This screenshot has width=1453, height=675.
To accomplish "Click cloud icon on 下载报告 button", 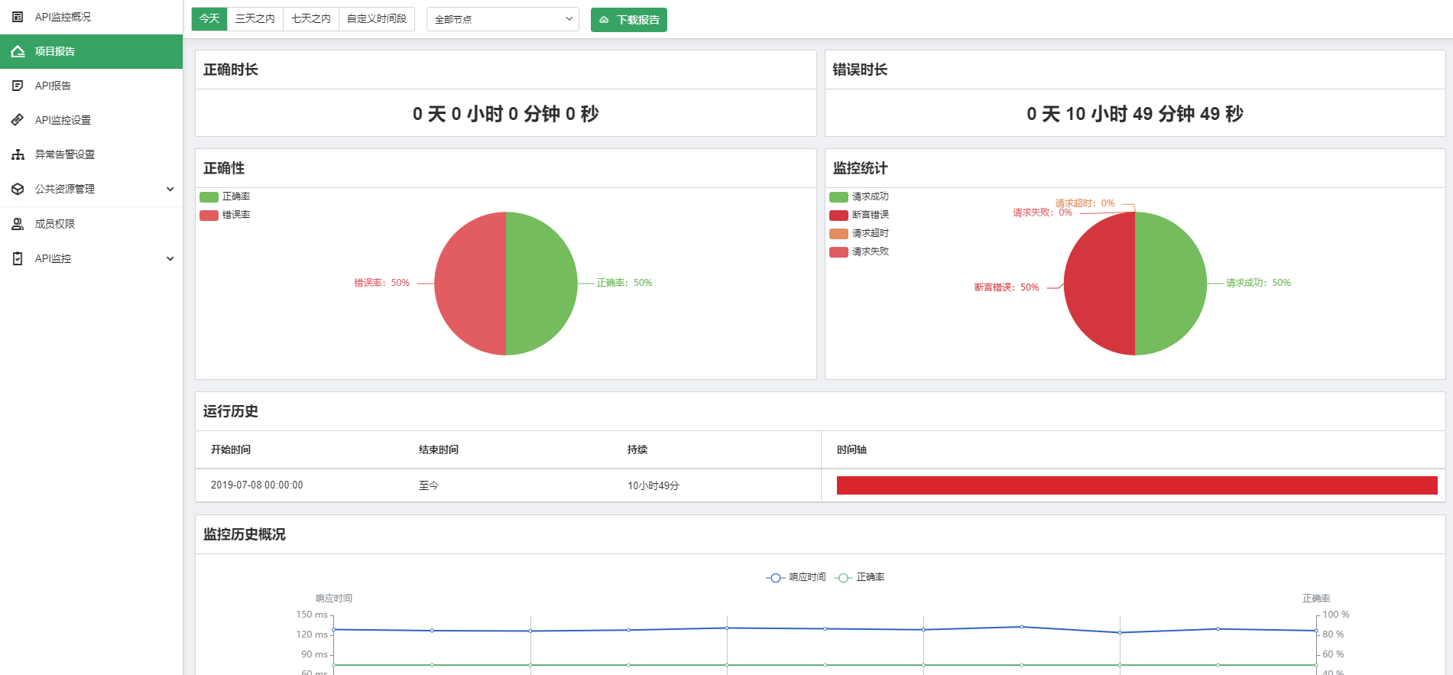I will click(604, 20).
